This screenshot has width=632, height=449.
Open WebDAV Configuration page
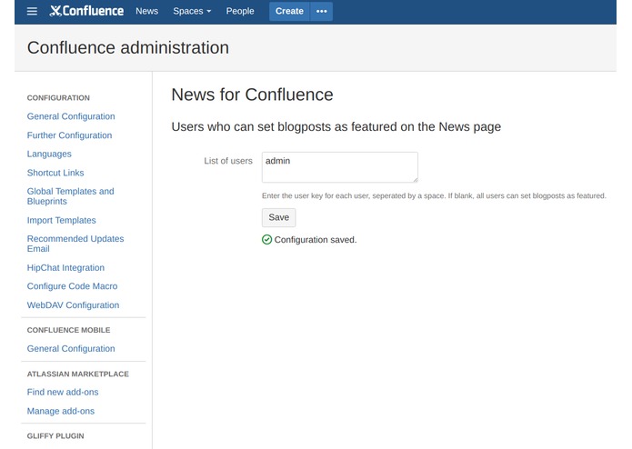pyautogui.click(x=73, y=305)
